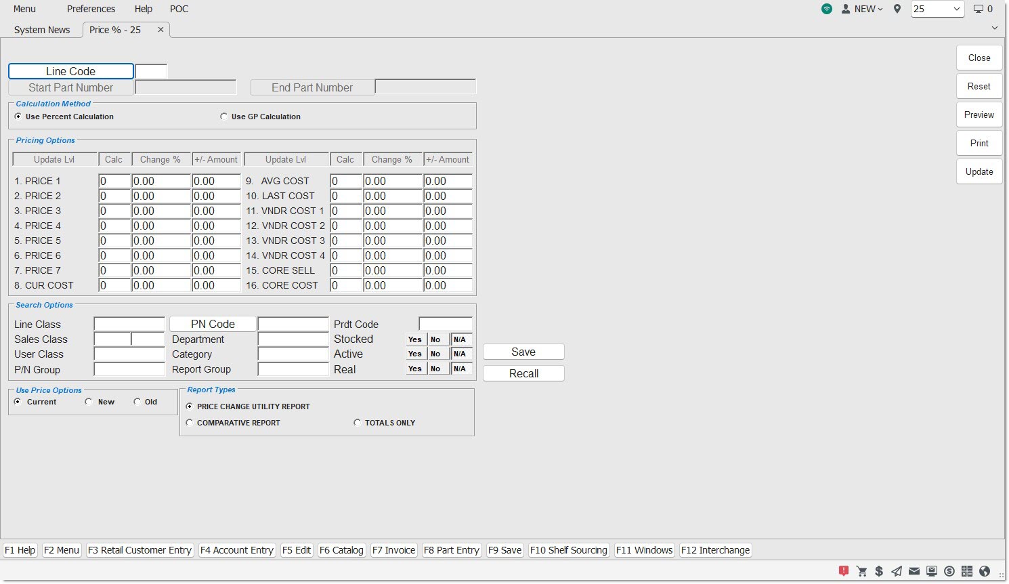The image size is (1009, 584).
Task: Expand the tab list chevron
Action: tap(994, 28)
